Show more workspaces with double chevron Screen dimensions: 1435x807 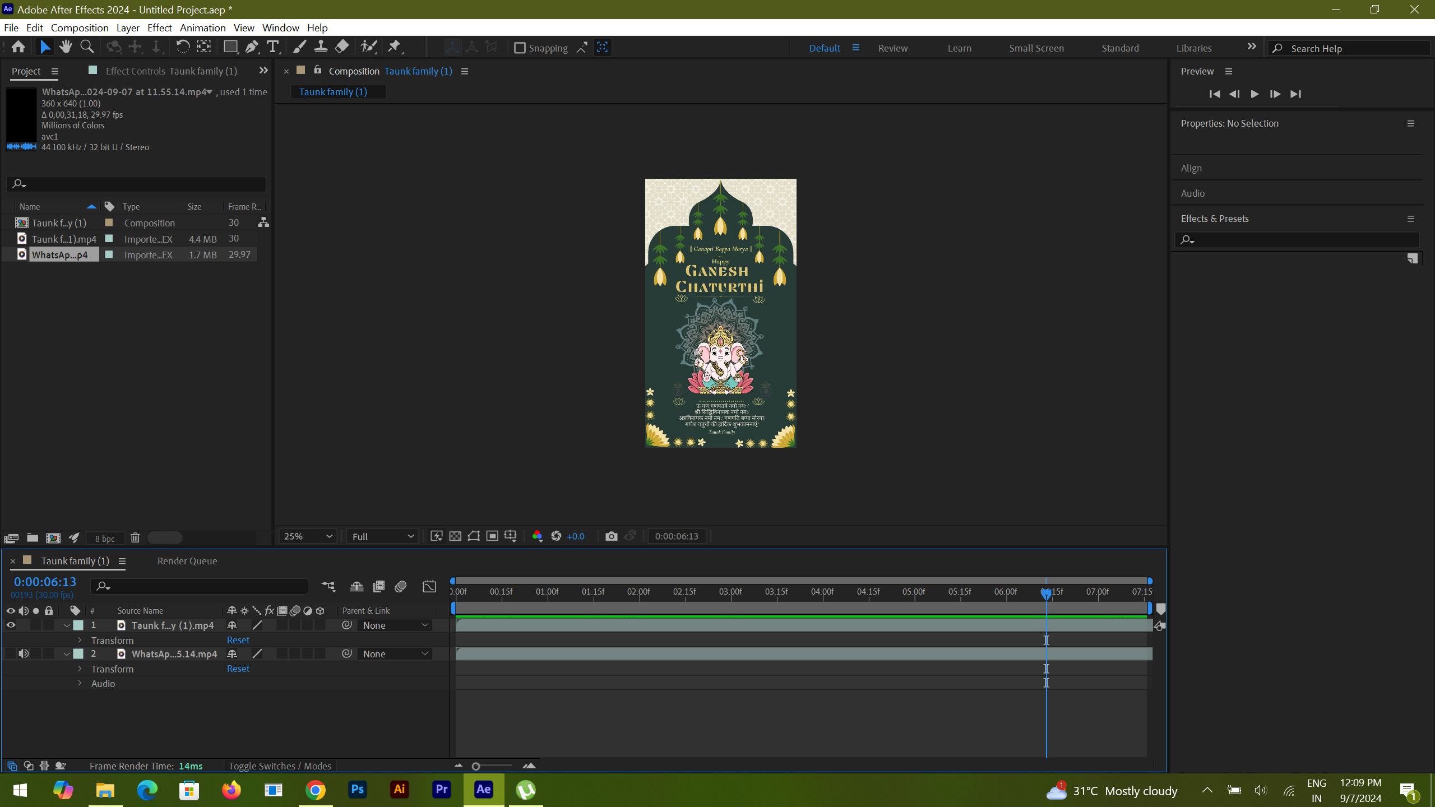[1252, 47]
